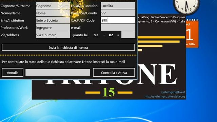Click the Cognome surname input field
The width and height of the screenshot is (217, 122).
(53, 6)
